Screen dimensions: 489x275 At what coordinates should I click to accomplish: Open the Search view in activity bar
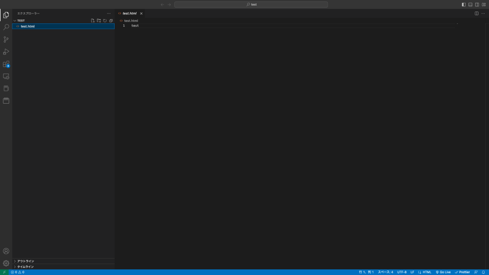point(6,27)
